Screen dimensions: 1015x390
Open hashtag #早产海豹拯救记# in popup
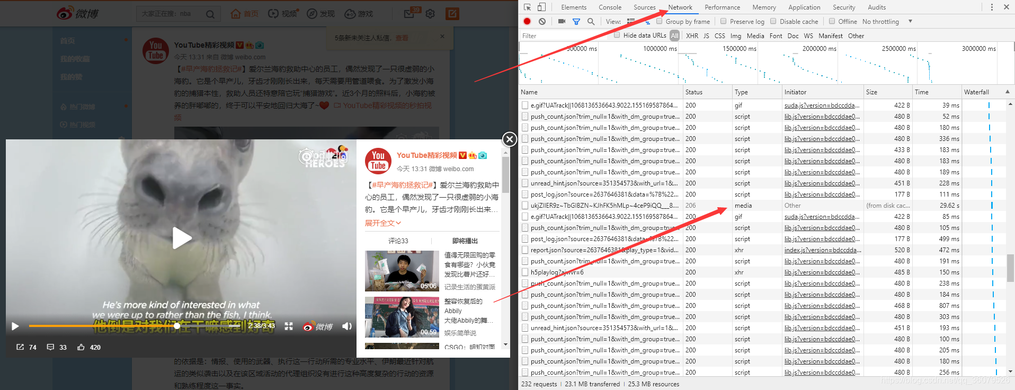pyautogui.click(x=403, y=185)
